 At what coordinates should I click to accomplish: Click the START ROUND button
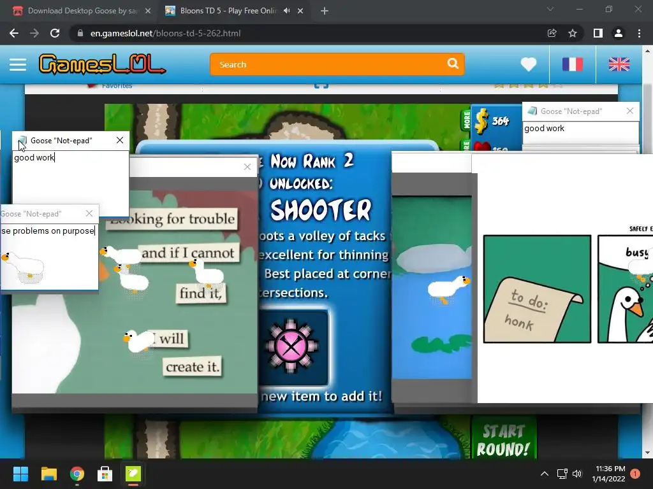coord(503,440)
